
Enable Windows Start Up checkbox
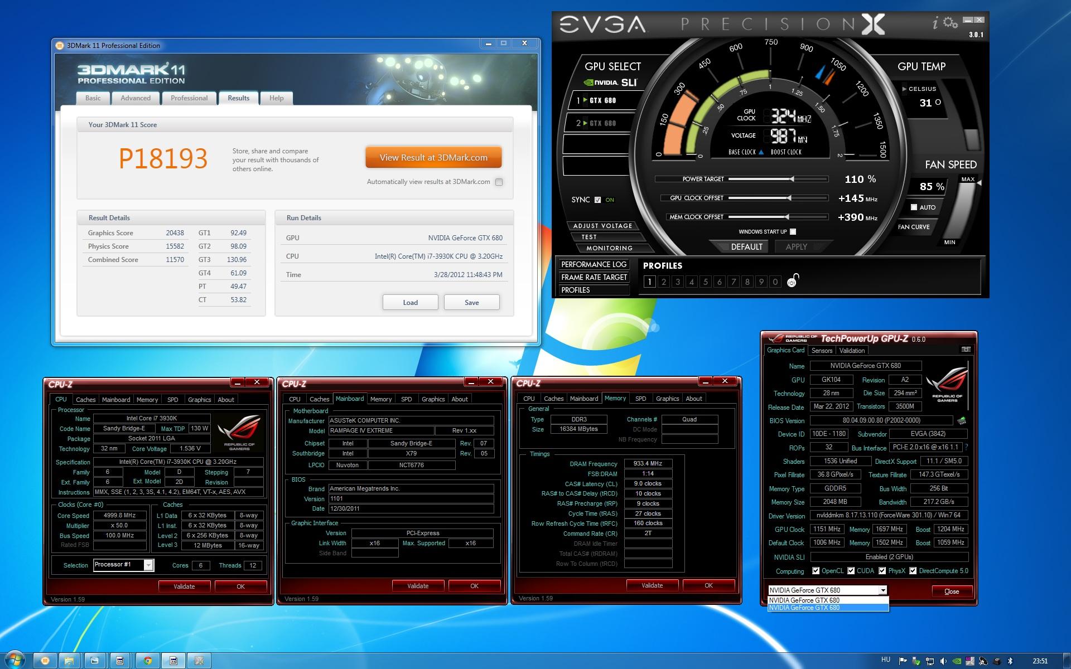[x=793, y=231]
